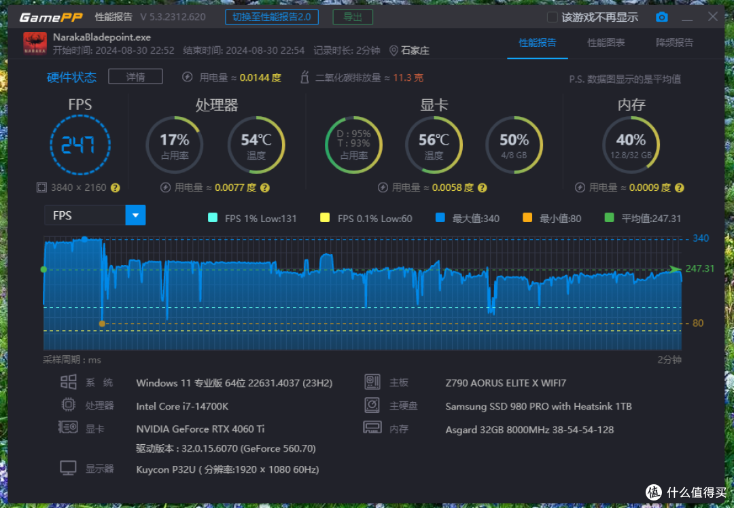This screenshot has height=508, width=734.
Task: Toggle the 最大值 blue legend swatch
Action: [x=440, y=217]
